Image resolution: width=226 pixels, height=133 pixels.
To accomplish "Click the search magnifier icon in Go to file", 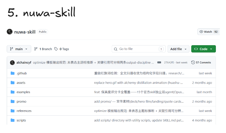I will [116, 49].
